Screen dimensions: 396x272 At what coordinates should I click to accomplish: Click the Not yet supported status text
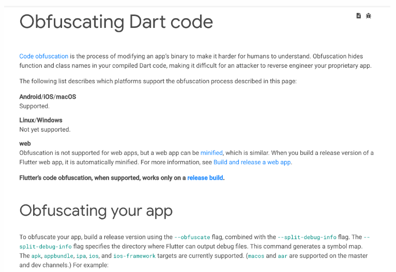pos(45,130)
